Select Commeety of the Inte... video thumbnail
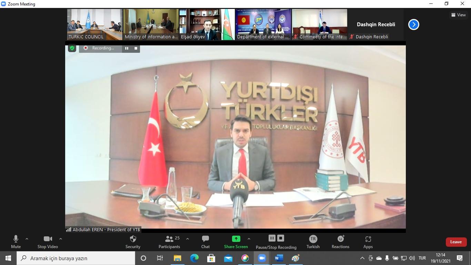 point(320,24)
